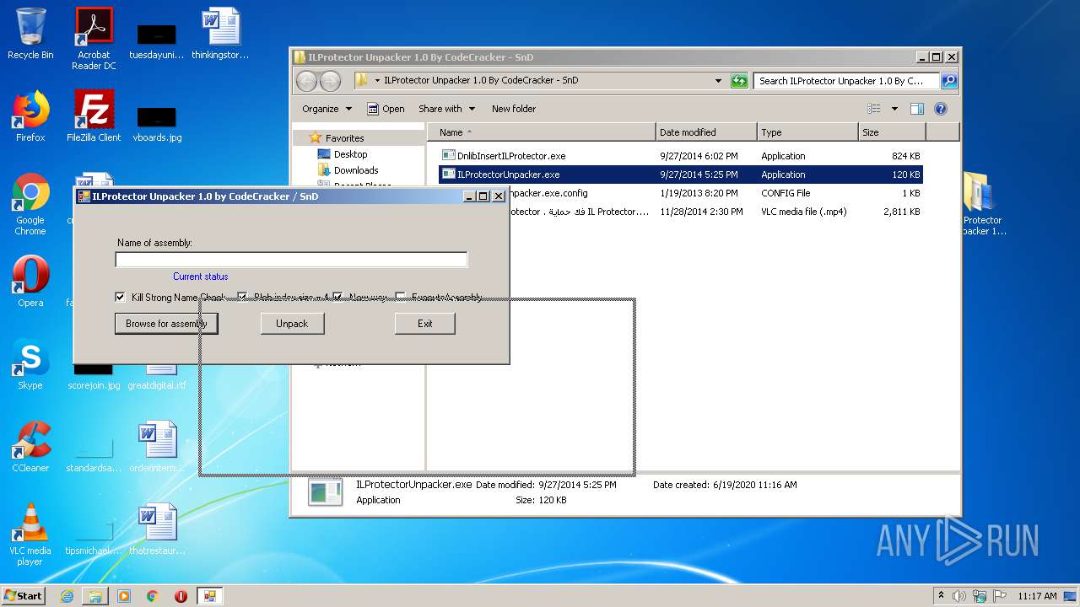This screenshot has width=1080, height=607.
Task: Click the Exit button in unpacker
Action: pos(425,324)
